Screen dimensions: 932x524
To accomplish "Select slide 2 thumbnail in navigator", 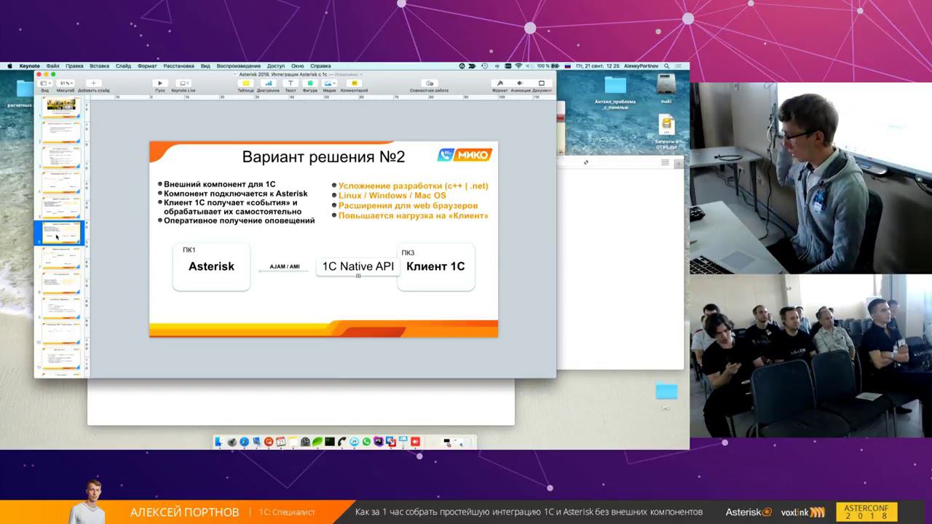I will 61,132.
